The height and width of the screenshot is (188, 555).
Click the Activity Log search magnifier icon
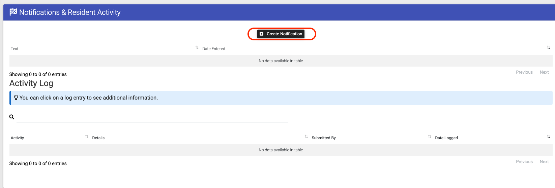click(12, 117)
